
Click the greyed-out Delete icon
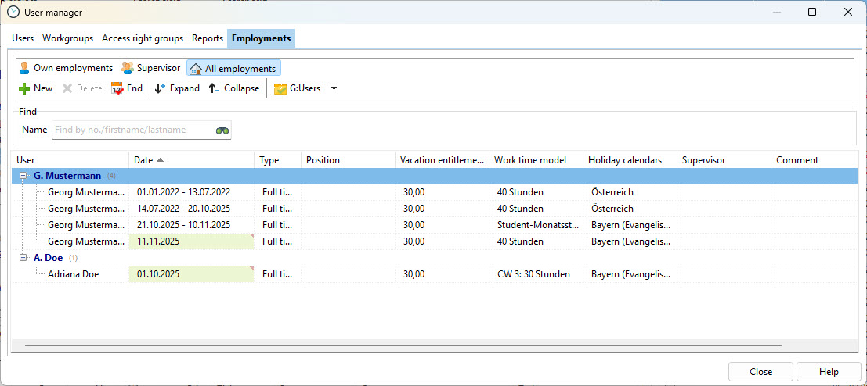click(x=67, y=88)
